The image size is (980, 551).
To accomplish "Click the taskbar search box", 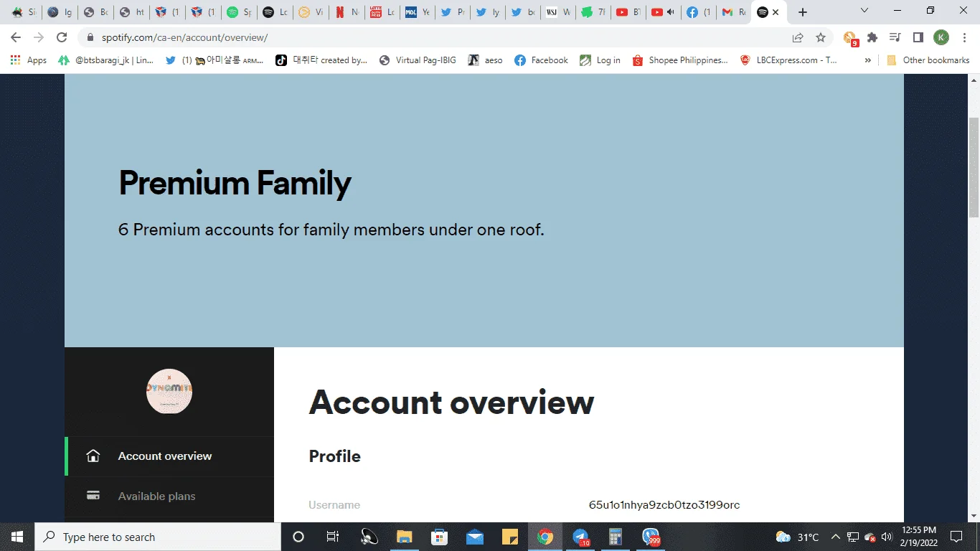I will (x=158, y=537).
